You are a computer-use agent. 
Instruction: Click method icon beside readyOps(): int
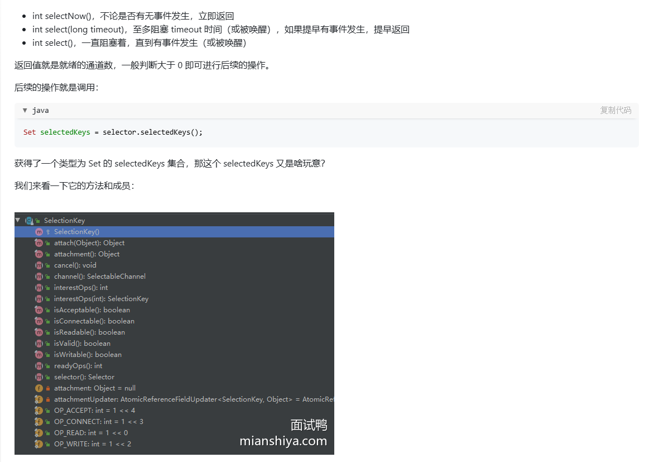[x=39, y=366]
